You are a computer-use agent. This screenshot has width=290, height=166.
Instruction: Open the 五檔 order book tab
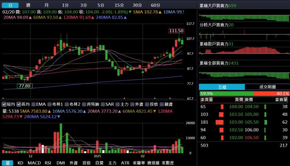pos(222,87)
